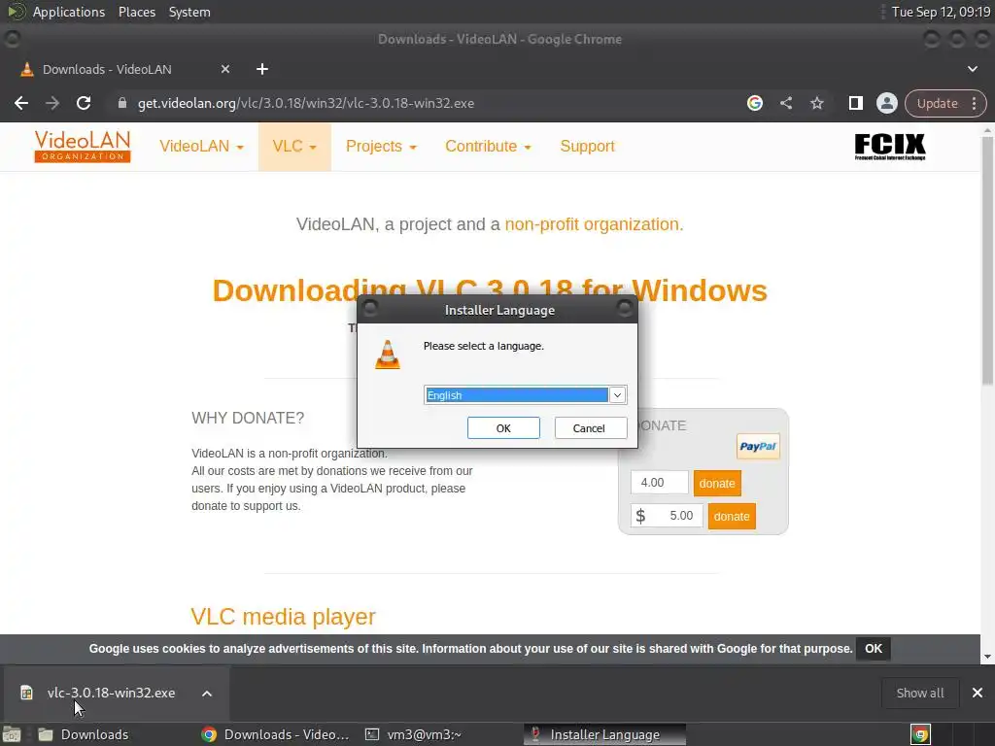Open the System menu
This screenshot has height=746, width=995.
coord(189,12)
